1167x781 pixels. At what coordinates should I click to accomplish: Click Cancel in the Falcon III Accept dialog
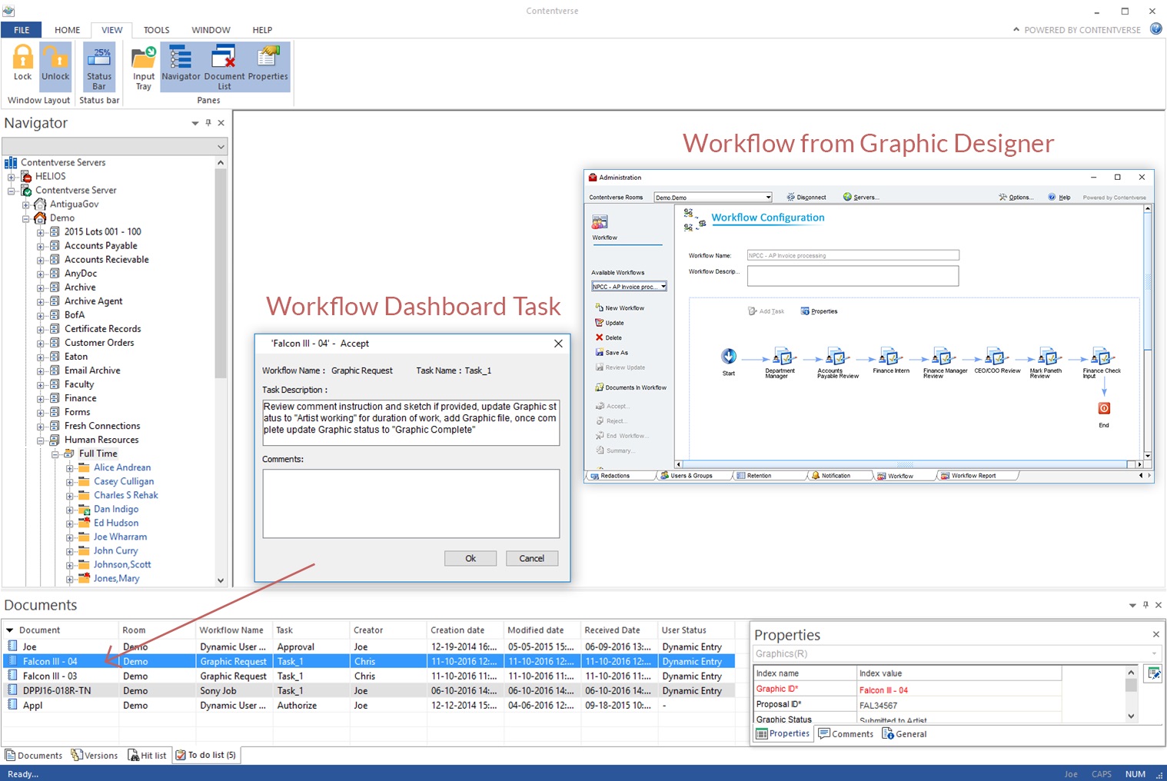pyautogui.click(x=531, y=558)
